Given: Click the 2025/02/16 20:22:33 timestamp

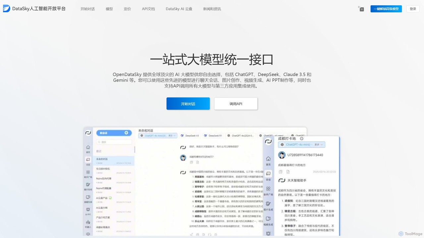Looking at the screenshot, I should coord(324,172).
